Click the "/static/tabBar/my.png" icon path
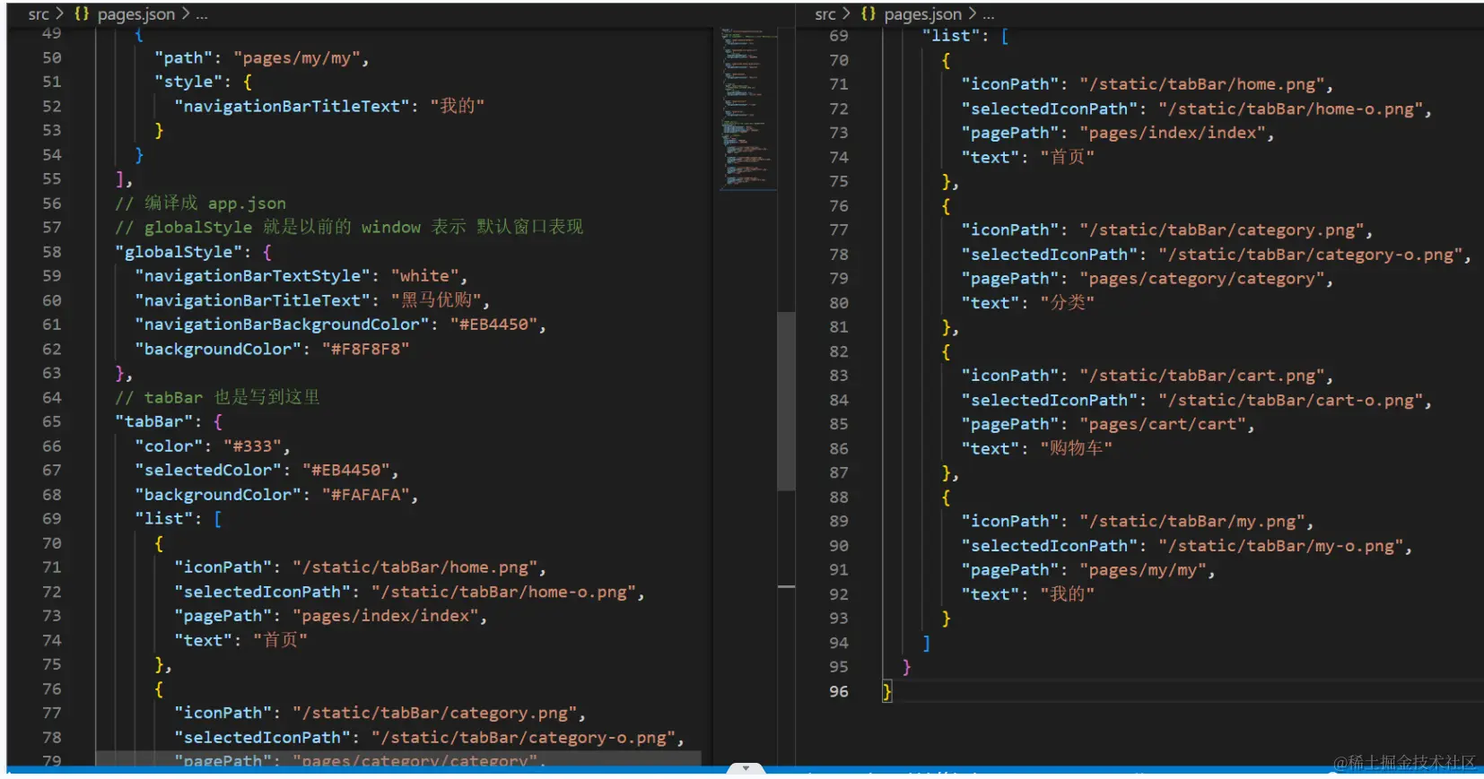 (1192, 522)
